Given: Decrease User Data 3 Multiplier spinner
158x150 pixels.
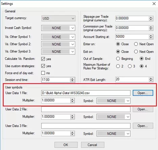Looking at the screenshot, I should click(72, 135).
